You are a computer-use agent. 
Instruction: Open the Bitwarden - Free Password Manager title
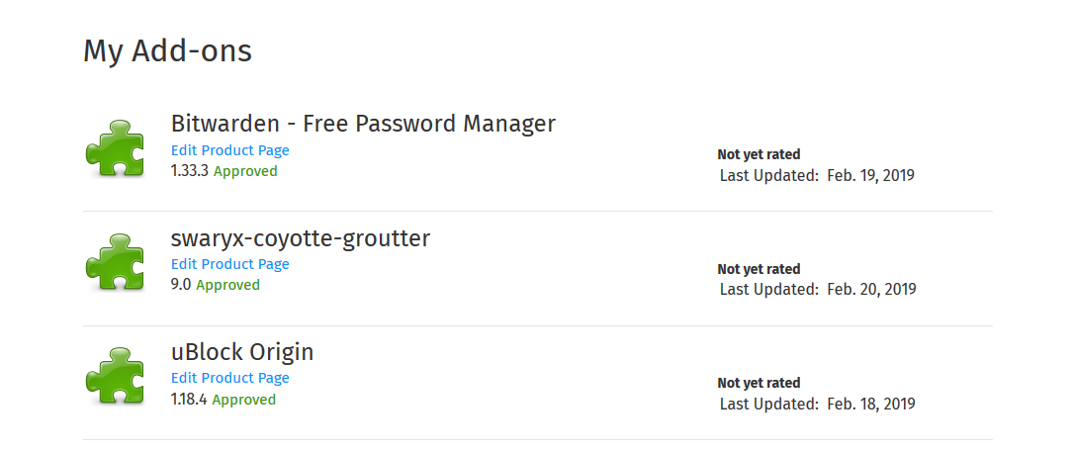coord(363,124)
